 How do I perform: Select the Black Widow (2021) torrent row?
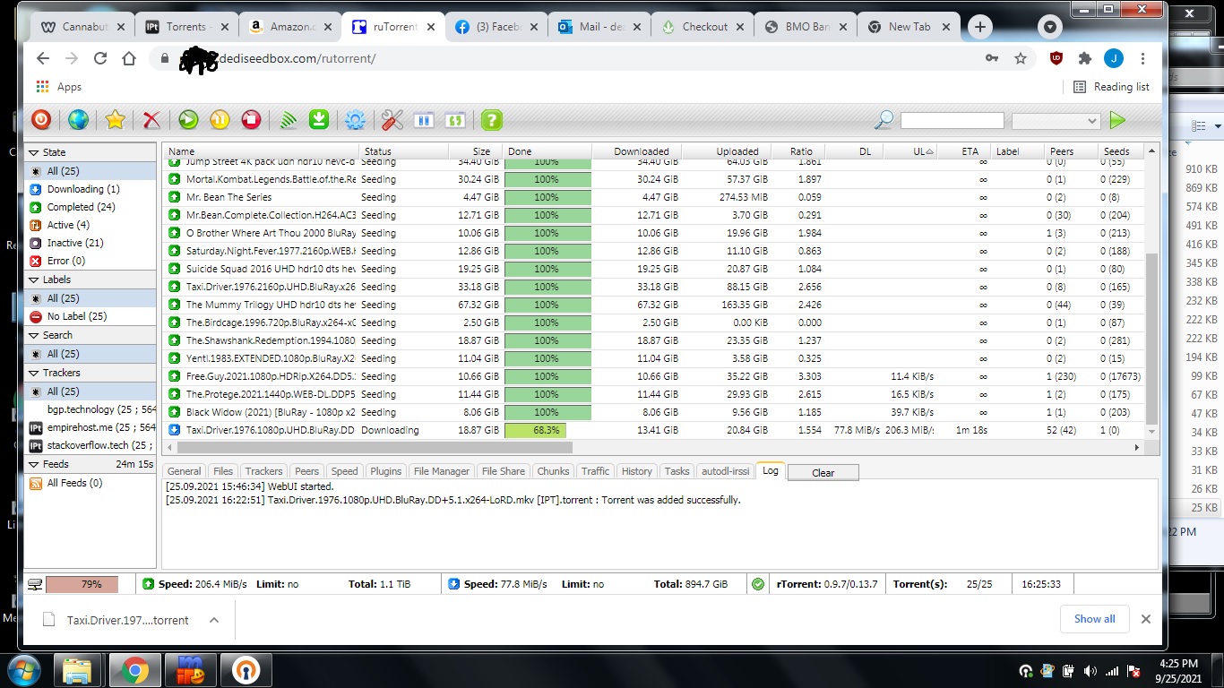[x=651, y=412]
